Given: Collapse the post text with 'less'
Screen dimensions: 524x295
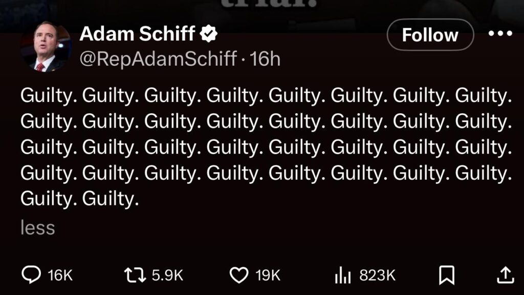Looking at the screenshot, I should (38, 228).
